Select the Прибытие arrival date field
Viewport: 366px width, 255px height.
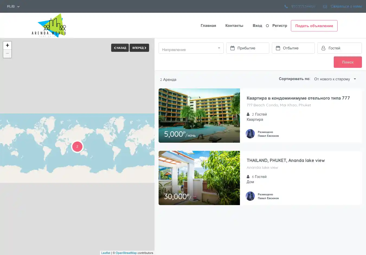[248, 48]
